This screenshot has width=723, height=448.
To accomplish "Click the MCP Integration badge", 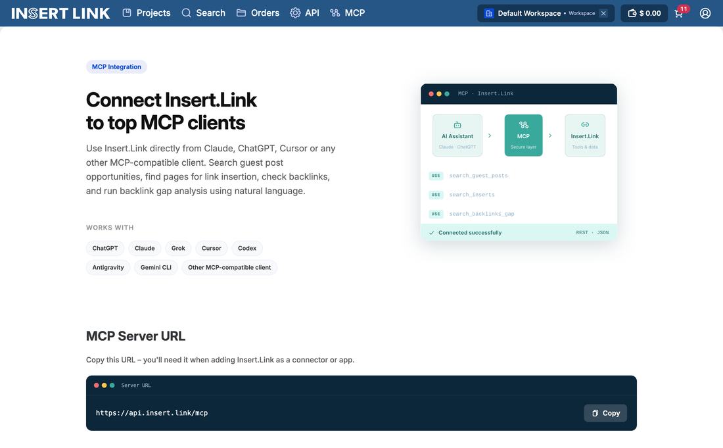I will [116, 67].
